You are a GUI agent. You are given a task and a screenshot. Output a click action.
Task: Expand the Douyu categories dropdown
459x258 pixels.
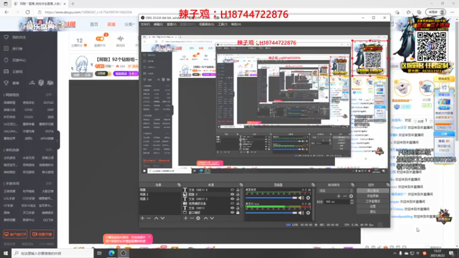129,25
